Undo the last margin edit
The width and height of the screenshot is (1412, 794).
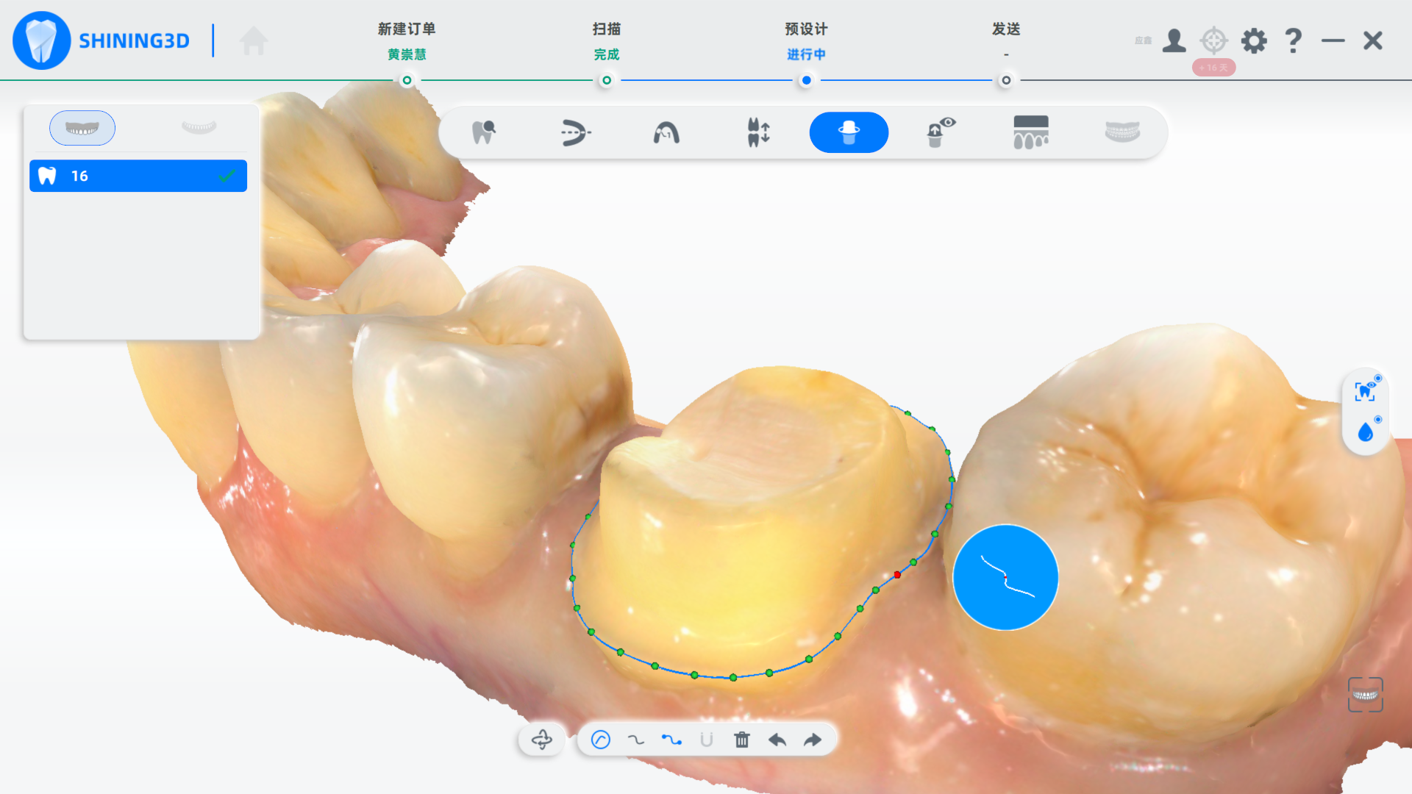coord(777,740)
